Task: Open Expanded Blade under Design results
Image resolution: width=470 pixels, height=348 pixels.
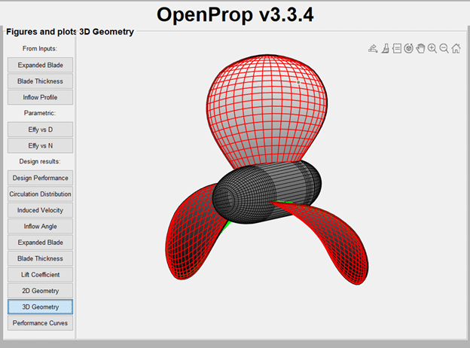Action: tap(40, 243)
